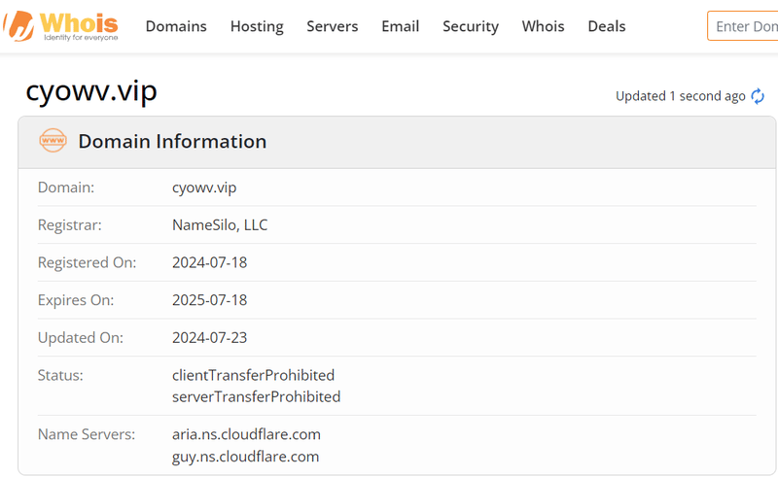Click the Enter Domain search field
This screenshot has width=778, height=477.
pyautogui.click(x=743, y=26)
